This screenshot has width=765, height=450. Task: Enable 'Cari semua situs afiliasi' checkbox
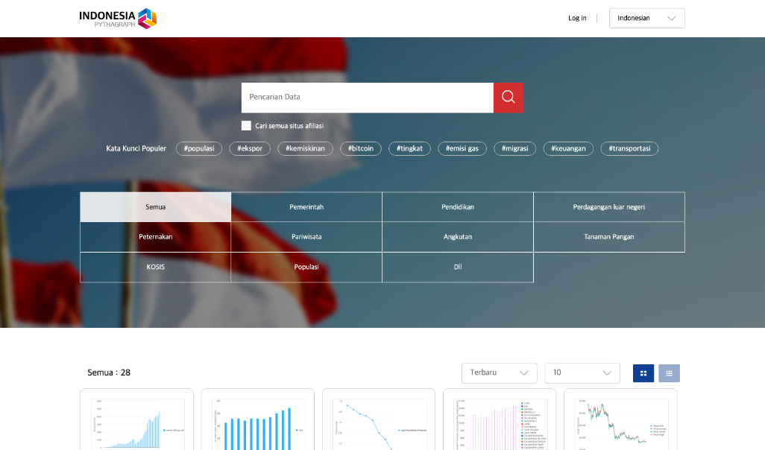coord(246,126)
